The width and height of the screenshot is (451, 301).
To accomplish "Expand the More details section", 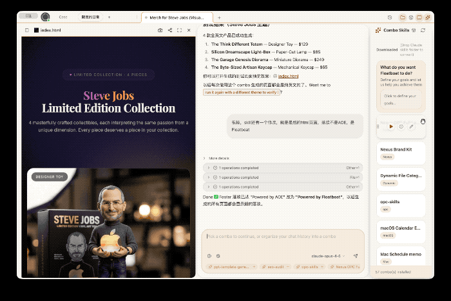I will click(216, 158).
